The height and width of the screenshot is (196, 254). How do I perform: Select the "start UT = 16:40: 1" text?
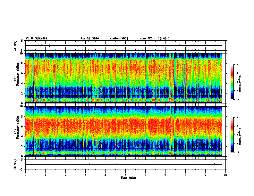click(x=155, y=38)
